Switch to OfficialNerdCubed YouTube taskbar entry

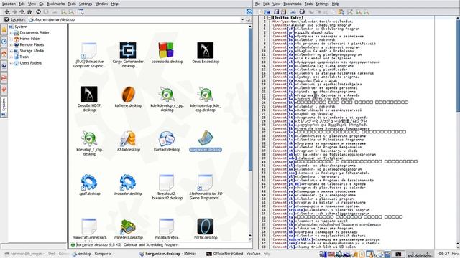tap(238, 254)
